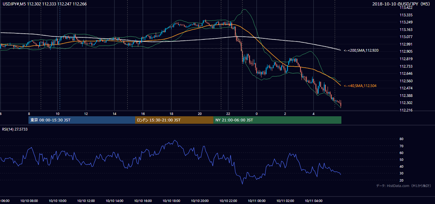Select the 200 SMA 112.920 label
This screenshot has width=435, height=204.
pos(361,50)
